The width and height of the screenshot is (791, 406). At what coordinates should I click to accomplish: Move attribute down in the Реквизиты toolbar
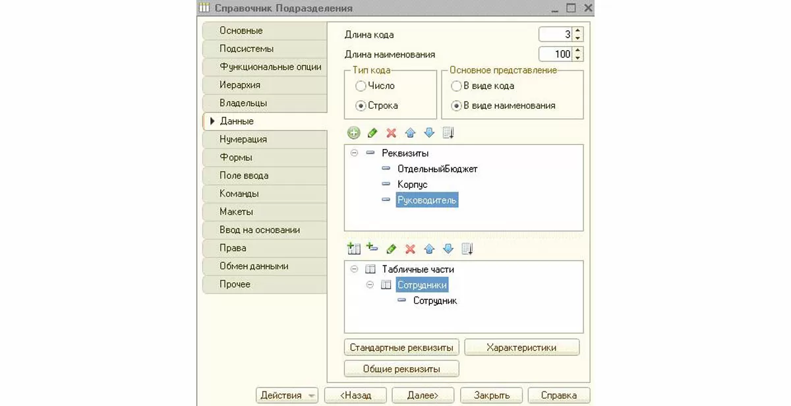tap(429, 133)
